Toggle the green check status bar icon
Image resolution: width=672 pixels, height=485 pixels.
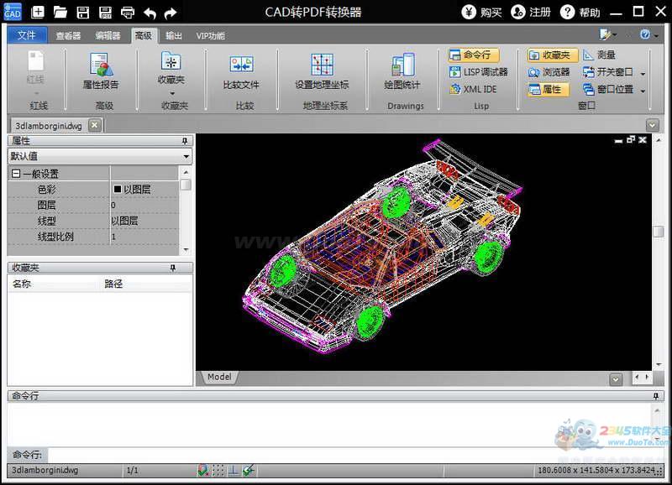tap(248, 471)
